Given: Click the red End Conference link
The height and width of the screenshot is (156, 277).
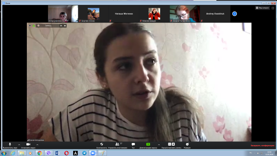Looking at the screenshot, I should pyautogui.click(x=262, y=146).
